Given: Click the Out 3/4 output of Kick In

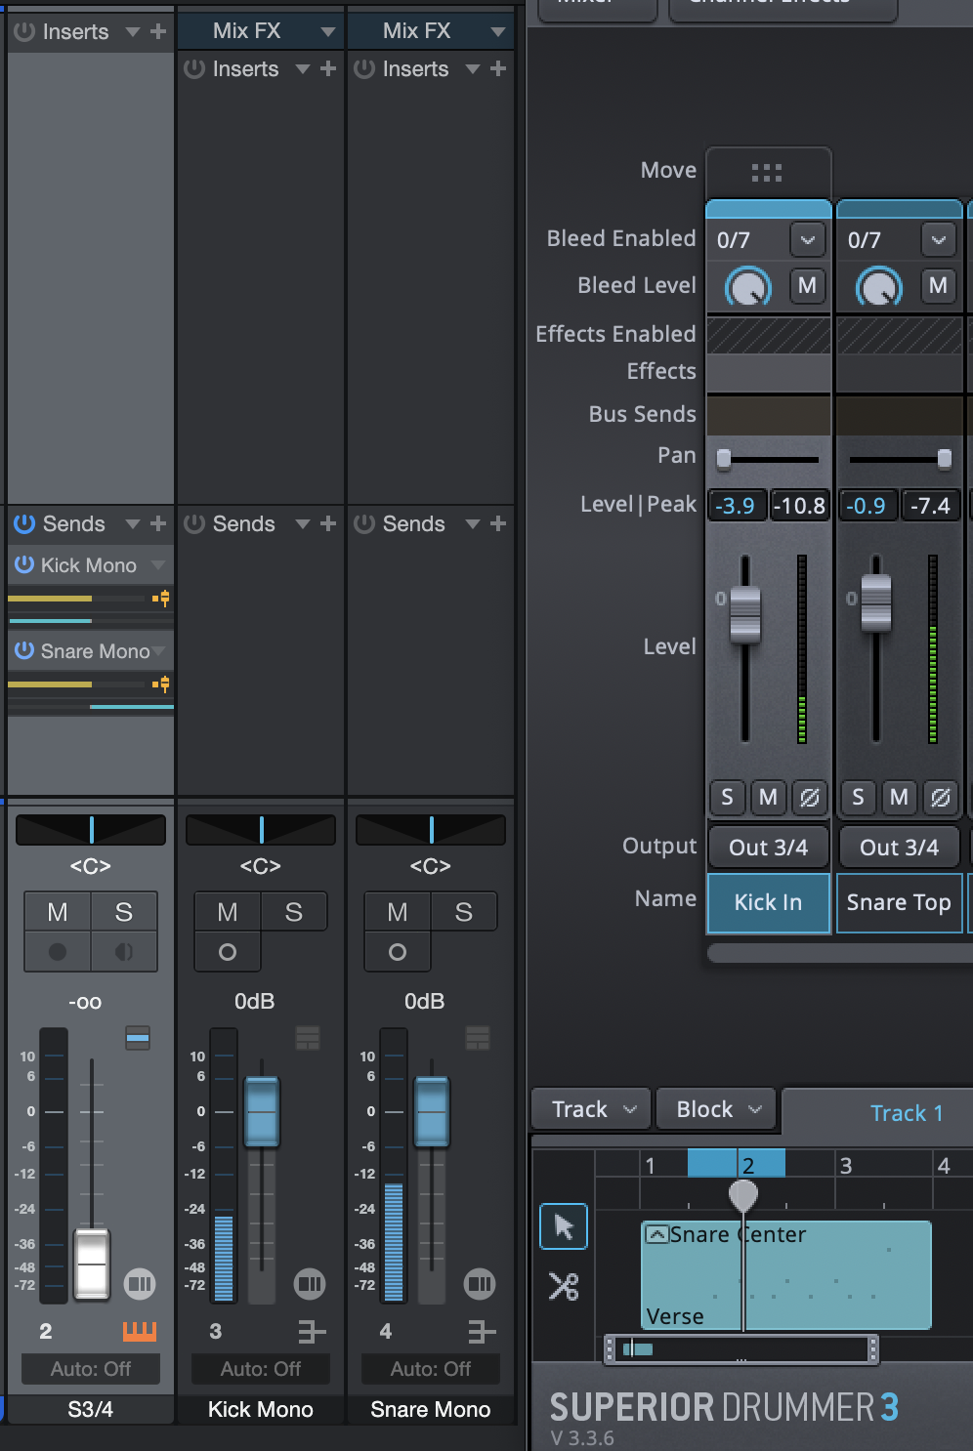Looking at the screenshot, I should tap(768, 848).
